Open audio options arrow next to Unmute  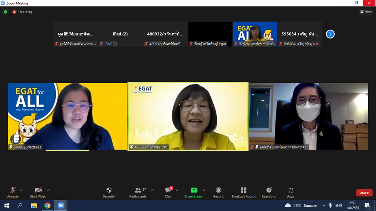click(21, 190)
